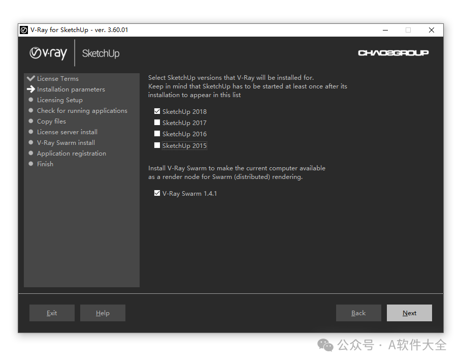This screenshot has width=461, height=363.
Task: Select the V-Ray Swarm install step
Action: tap(66, 143)
